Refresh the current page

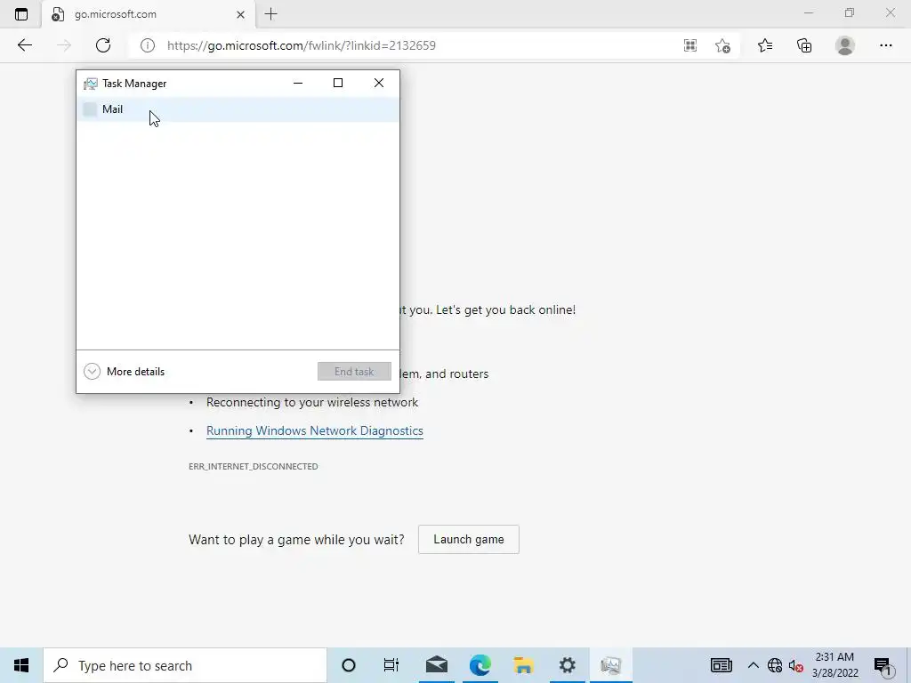(x=103, y=45)
